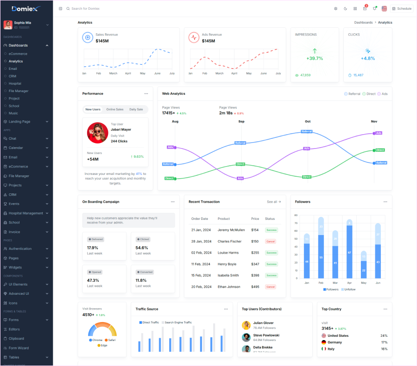
Task: Switch to dark mode via the moon icon
Action: click(346, 8)
